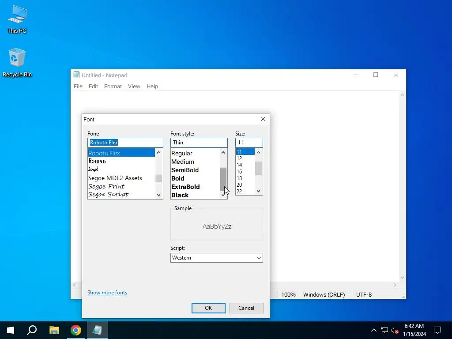Select size 14 in size list
The width and height of the screenshot is (452, 339).
(x=245, y=165)
